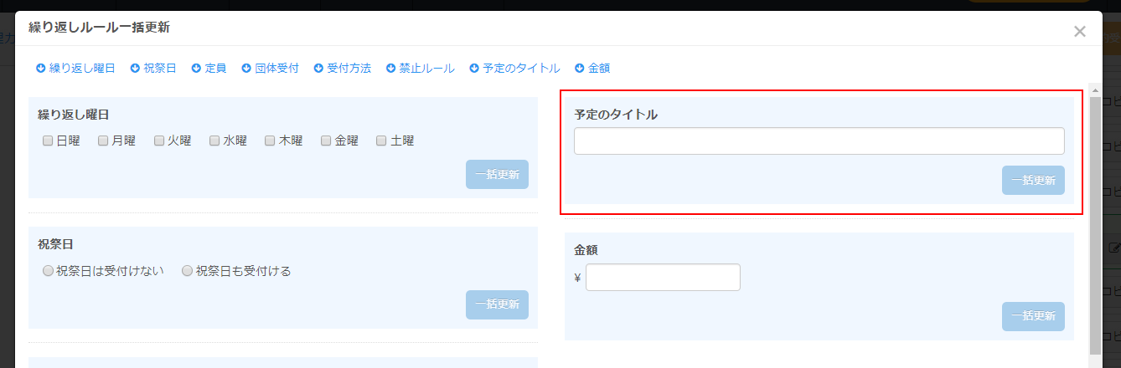Enable the 水曜 checkbox
The image size is (1121, 368).
coord(214,141)
